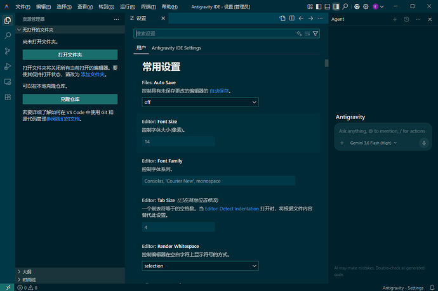This screenshot has height=291, width=438.
Task: Open the Search view in activity bar
Action: tap(8, 36)
